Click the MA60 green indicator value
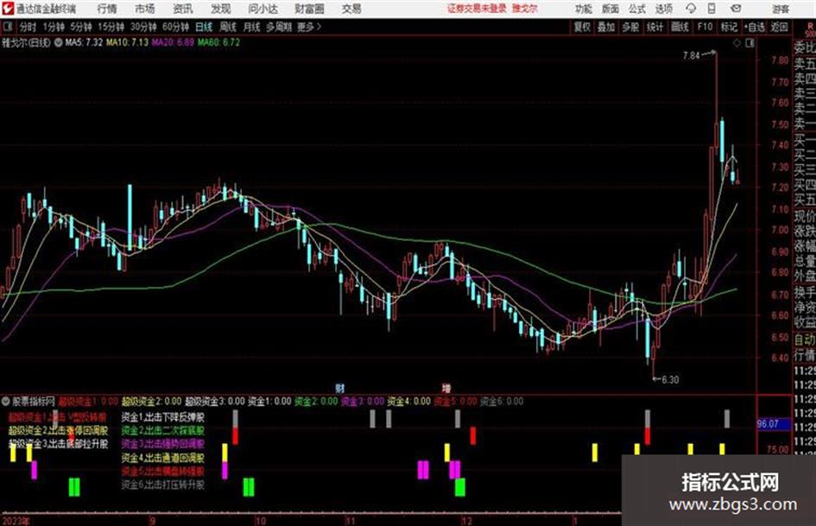 pyautogui.click(x=219, y=42)
